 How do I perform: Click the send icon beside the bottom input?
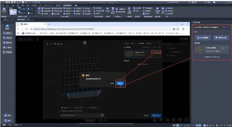point(102,115)
